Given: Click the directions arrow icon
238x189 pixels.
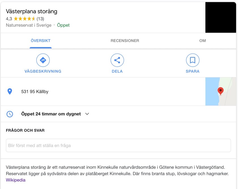Looking at the screenshot, I should 43,60.
